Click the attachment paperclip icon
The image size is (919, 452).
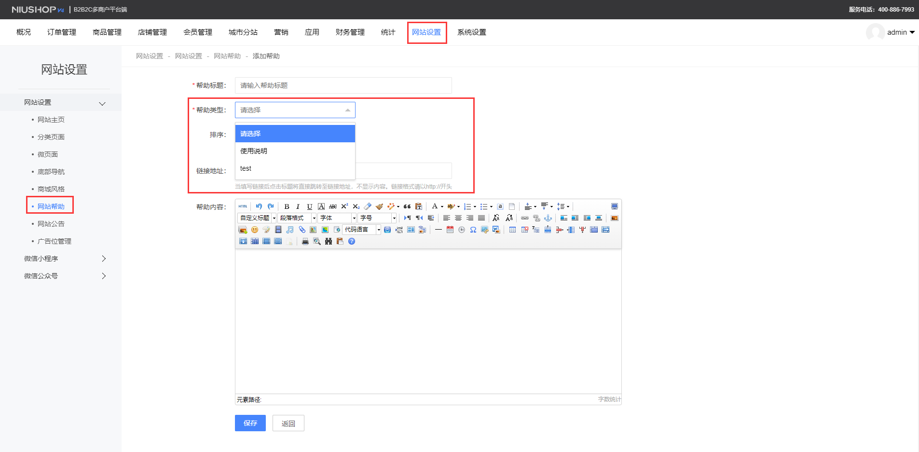pyautogui.click(x=302, y=230)
